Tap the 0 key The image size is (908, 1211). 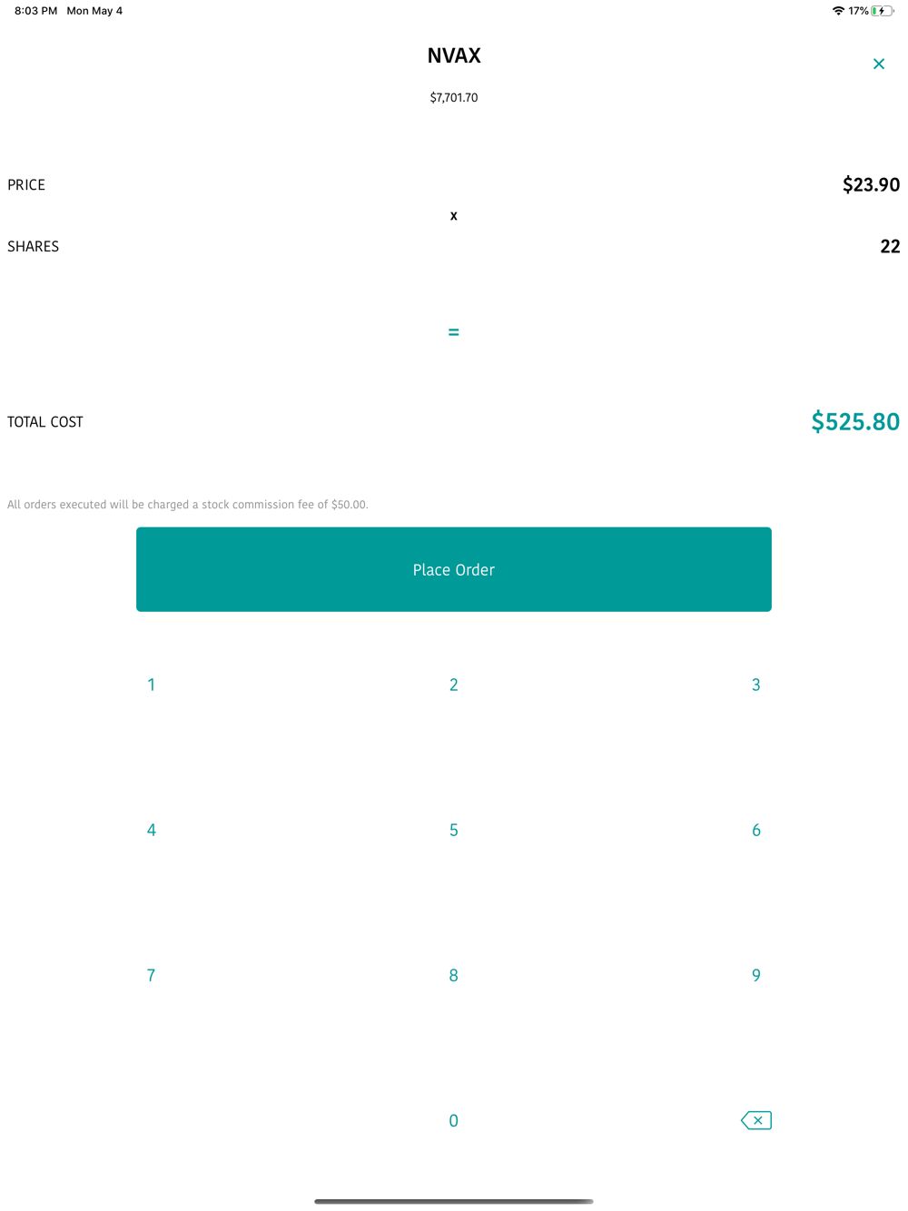point(454,1120)
